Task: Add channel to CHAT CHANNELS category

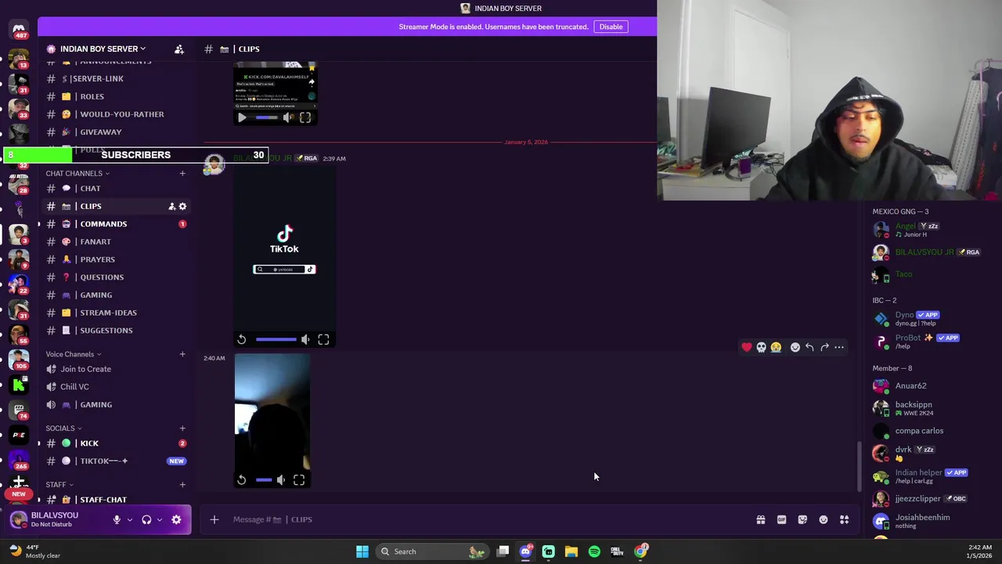Action: coord(182,173)
